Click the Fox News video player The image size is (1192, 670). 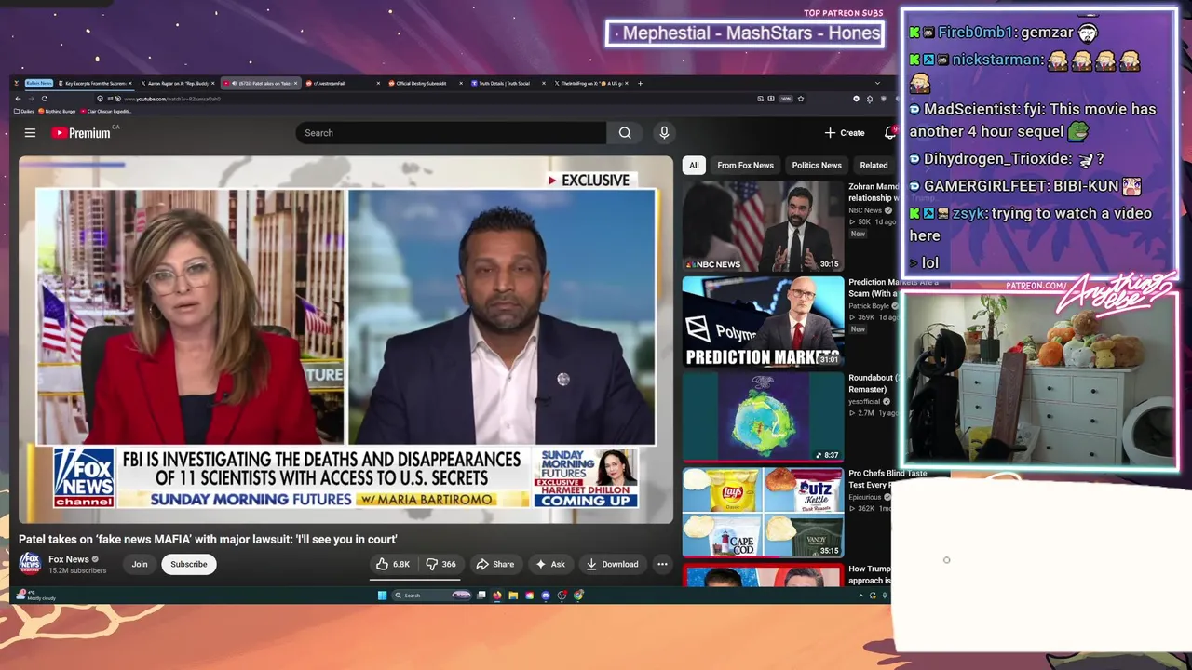345,340
